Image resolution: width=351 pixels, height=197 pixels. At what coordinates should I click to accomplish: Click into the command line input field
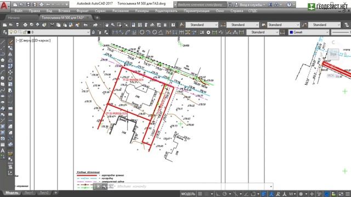190,187
